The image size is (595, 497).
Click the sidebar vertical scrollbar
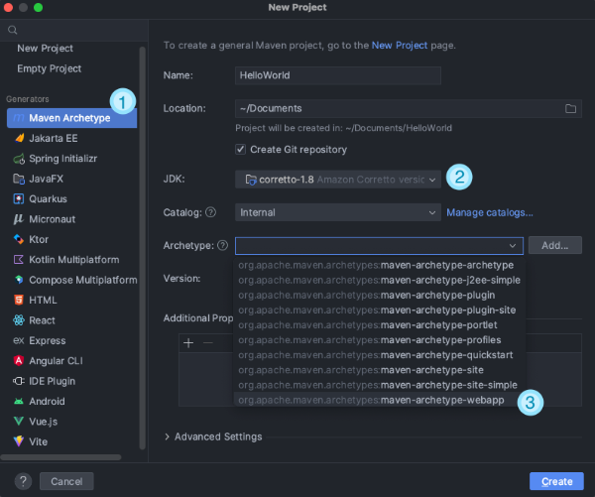142,248
